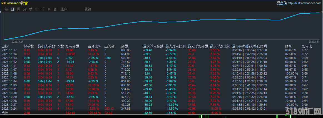
Task: Select the 出入金 column header
Action: [x=110, y=46]
